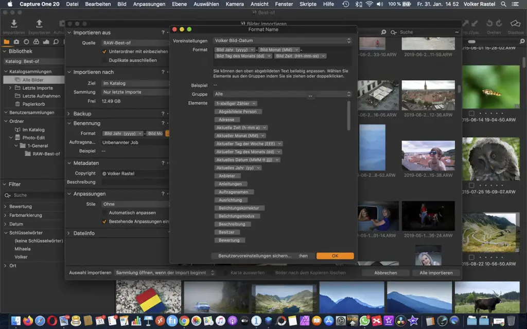Viewport: 527px width, 329px height.
Task: Click Alle importieren button
Action: click(436, 273)
